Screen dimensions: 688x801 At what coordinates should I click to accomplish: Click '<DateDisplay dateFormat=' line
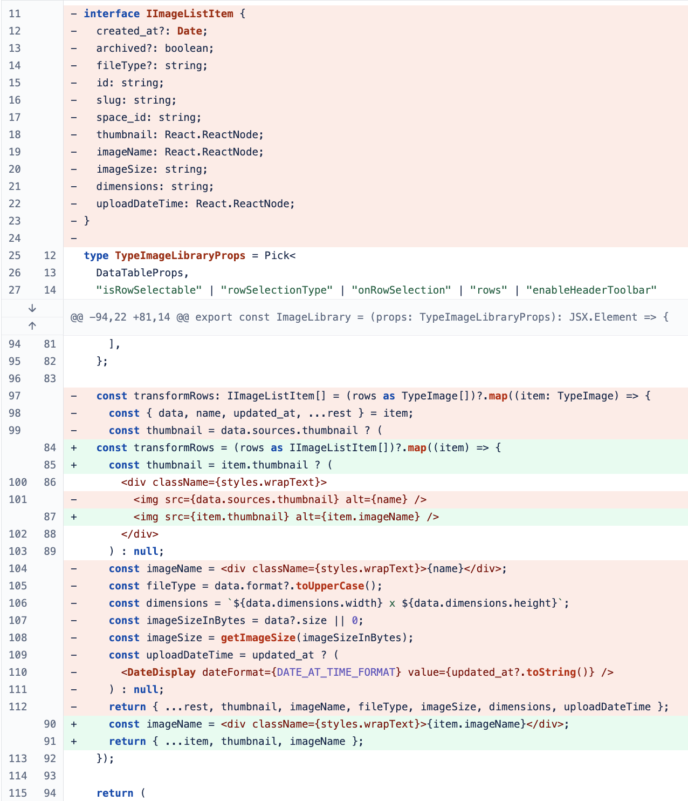[376, 672]
